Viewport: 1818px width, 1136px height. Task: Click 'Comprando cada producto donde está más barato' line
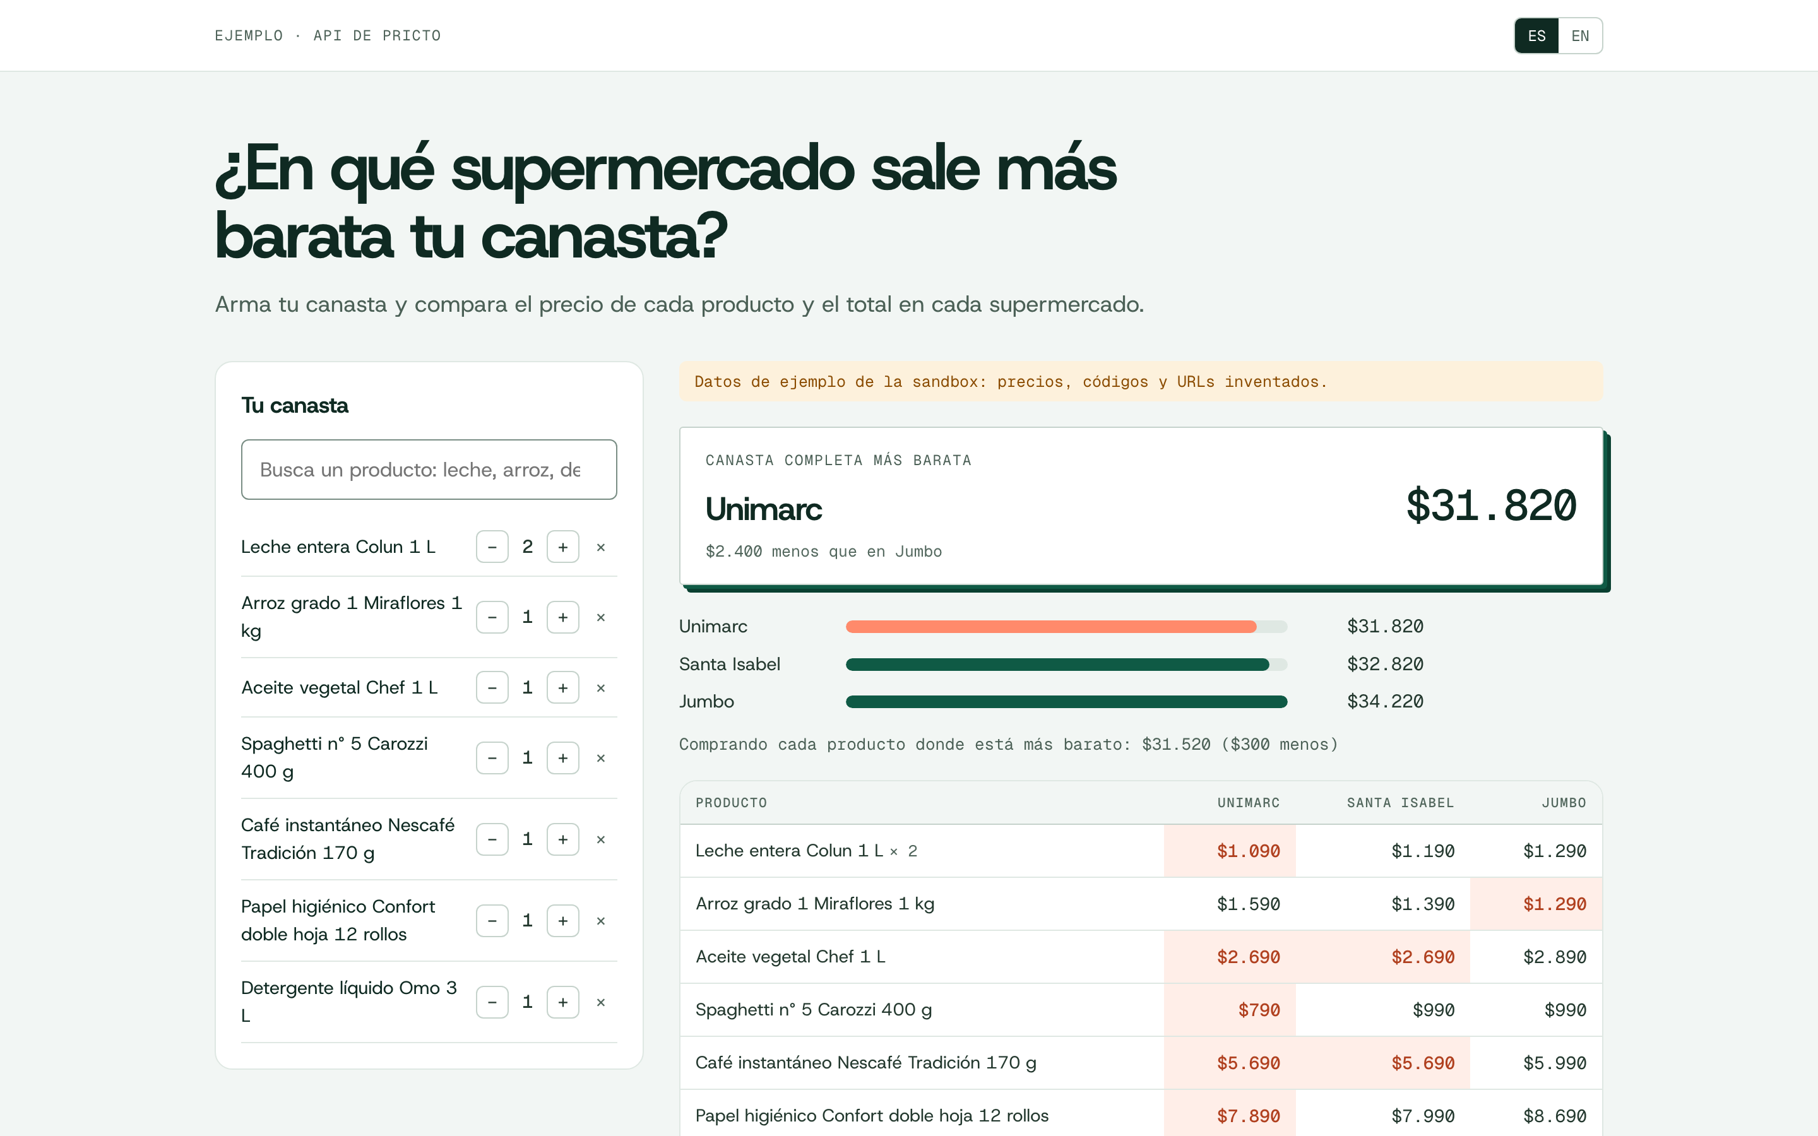[1008, 745]
